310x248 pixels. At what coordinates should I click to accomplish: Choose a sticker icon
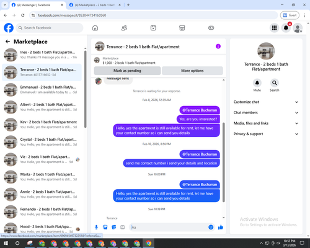[113, 228]
